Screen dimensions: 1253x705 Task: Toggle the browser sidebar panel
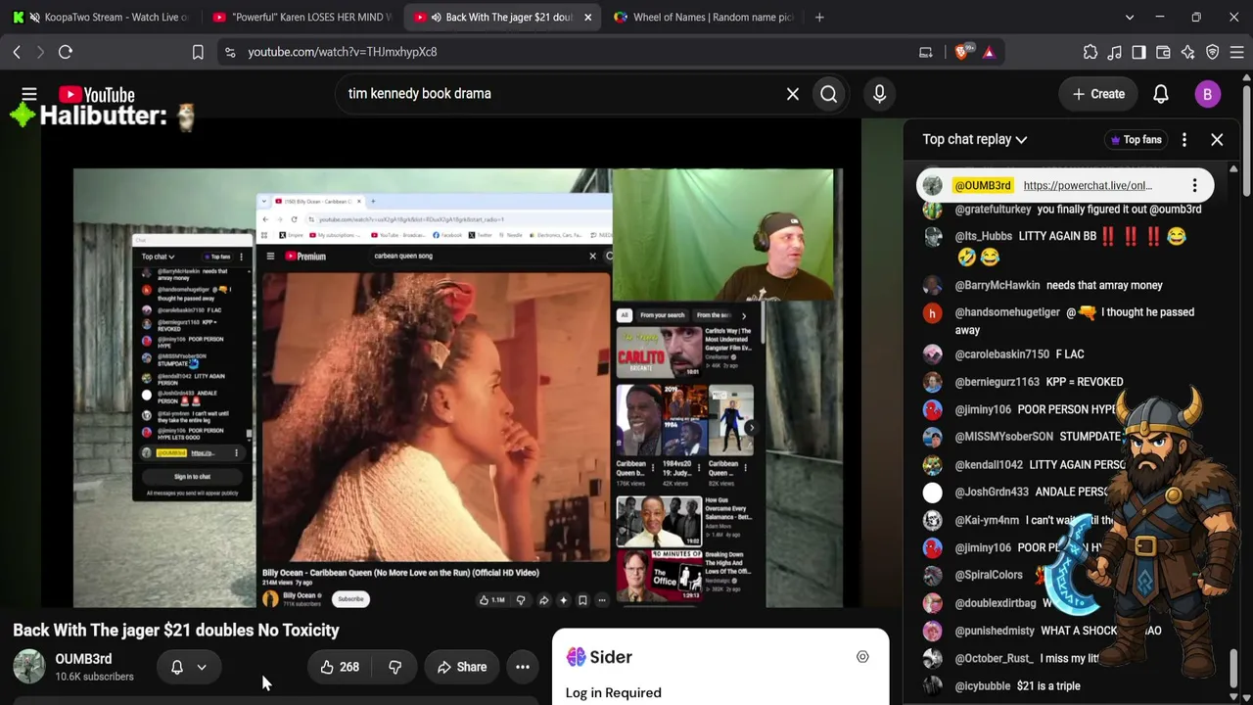point(1138,52)
